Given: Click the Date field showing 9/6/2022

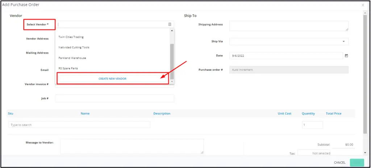Looking at the screenshot, I should coord(286,56).
